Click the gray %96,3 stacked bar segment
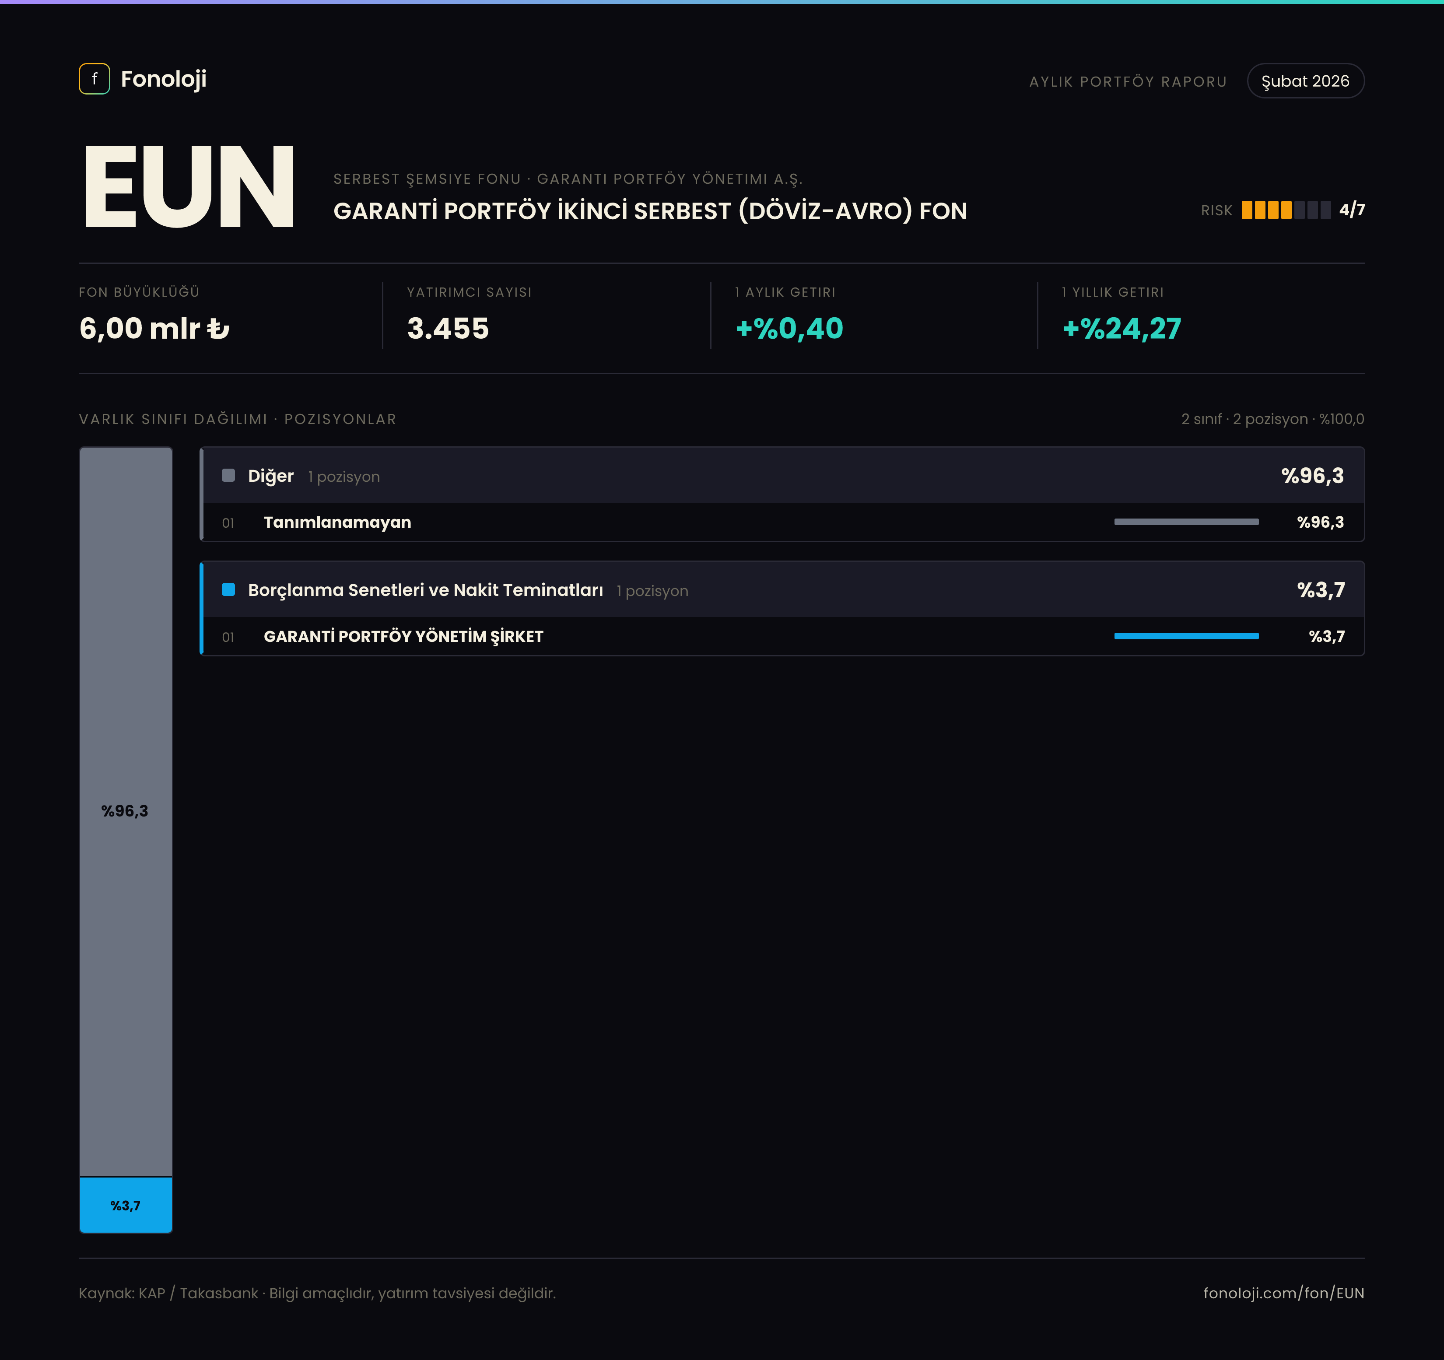 pos(126,812)
